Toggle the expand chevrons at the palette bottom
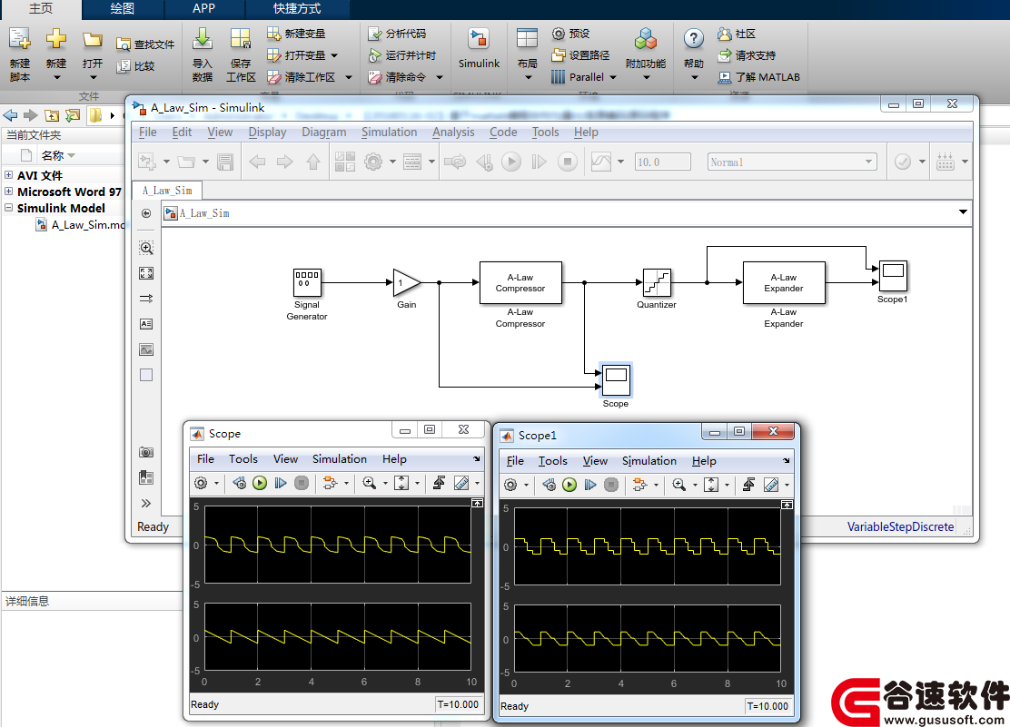Image resolution: width=1010 pixels, height=727 pixels. tap(146, 503)
